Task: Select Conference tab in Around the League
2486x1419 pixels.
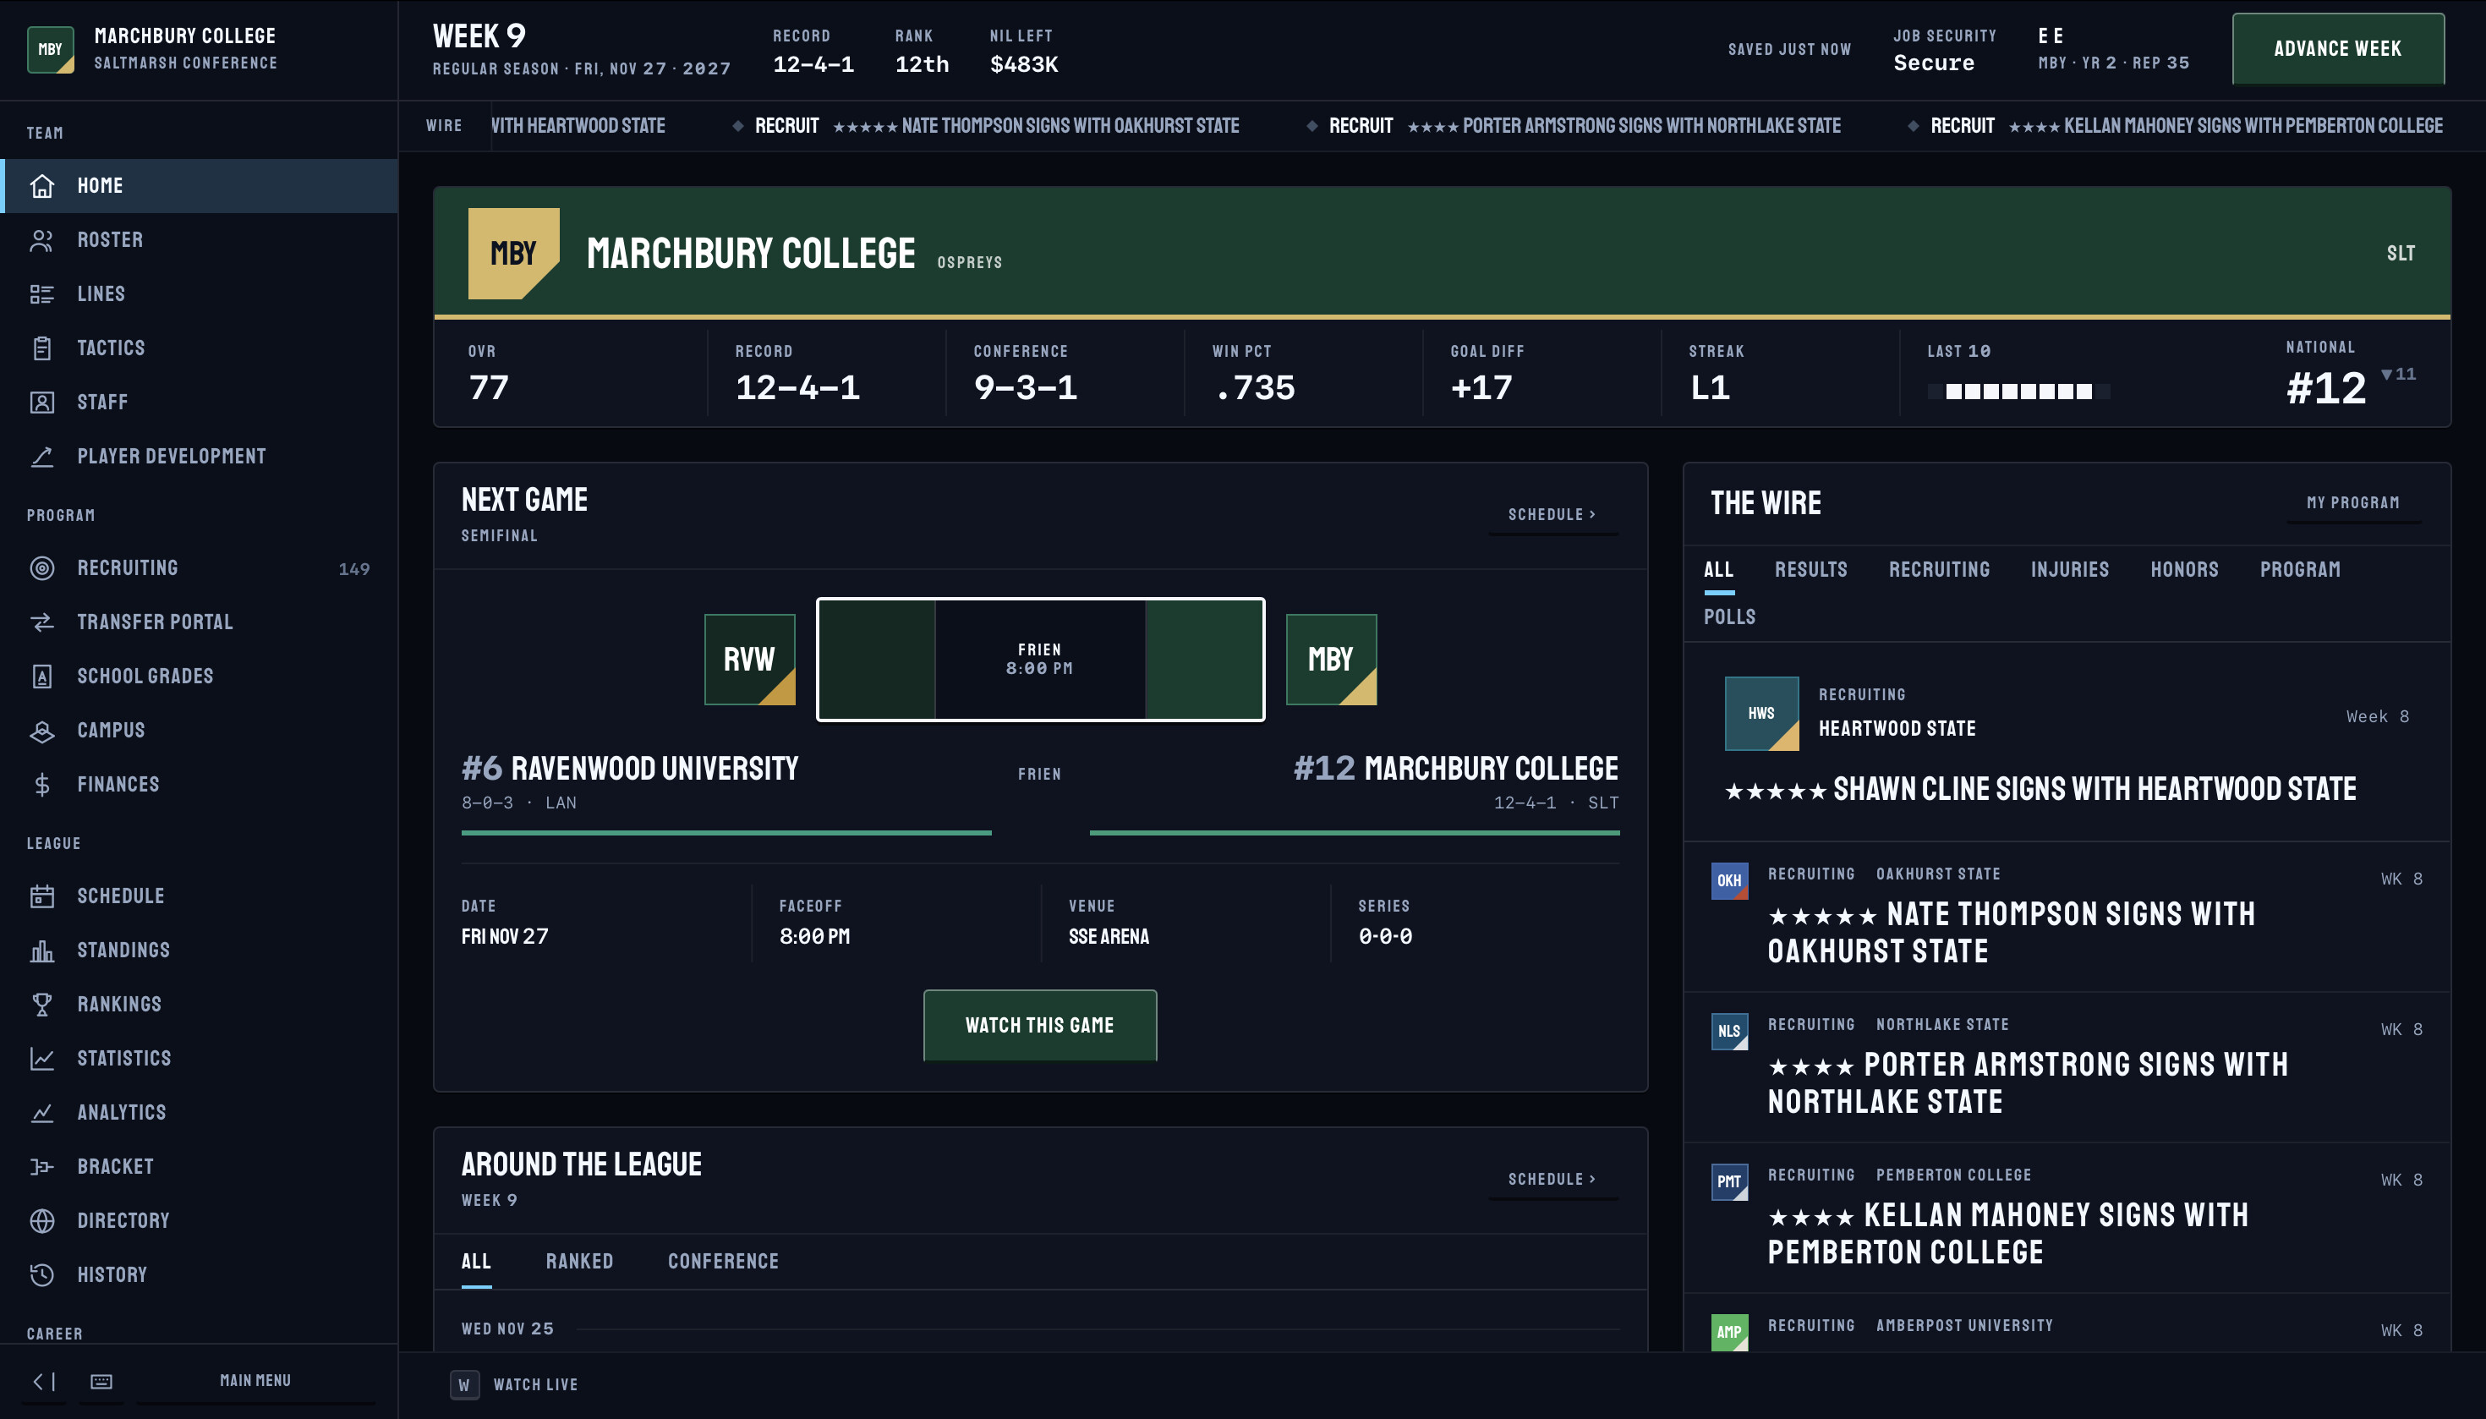Action: [723, 1261]
